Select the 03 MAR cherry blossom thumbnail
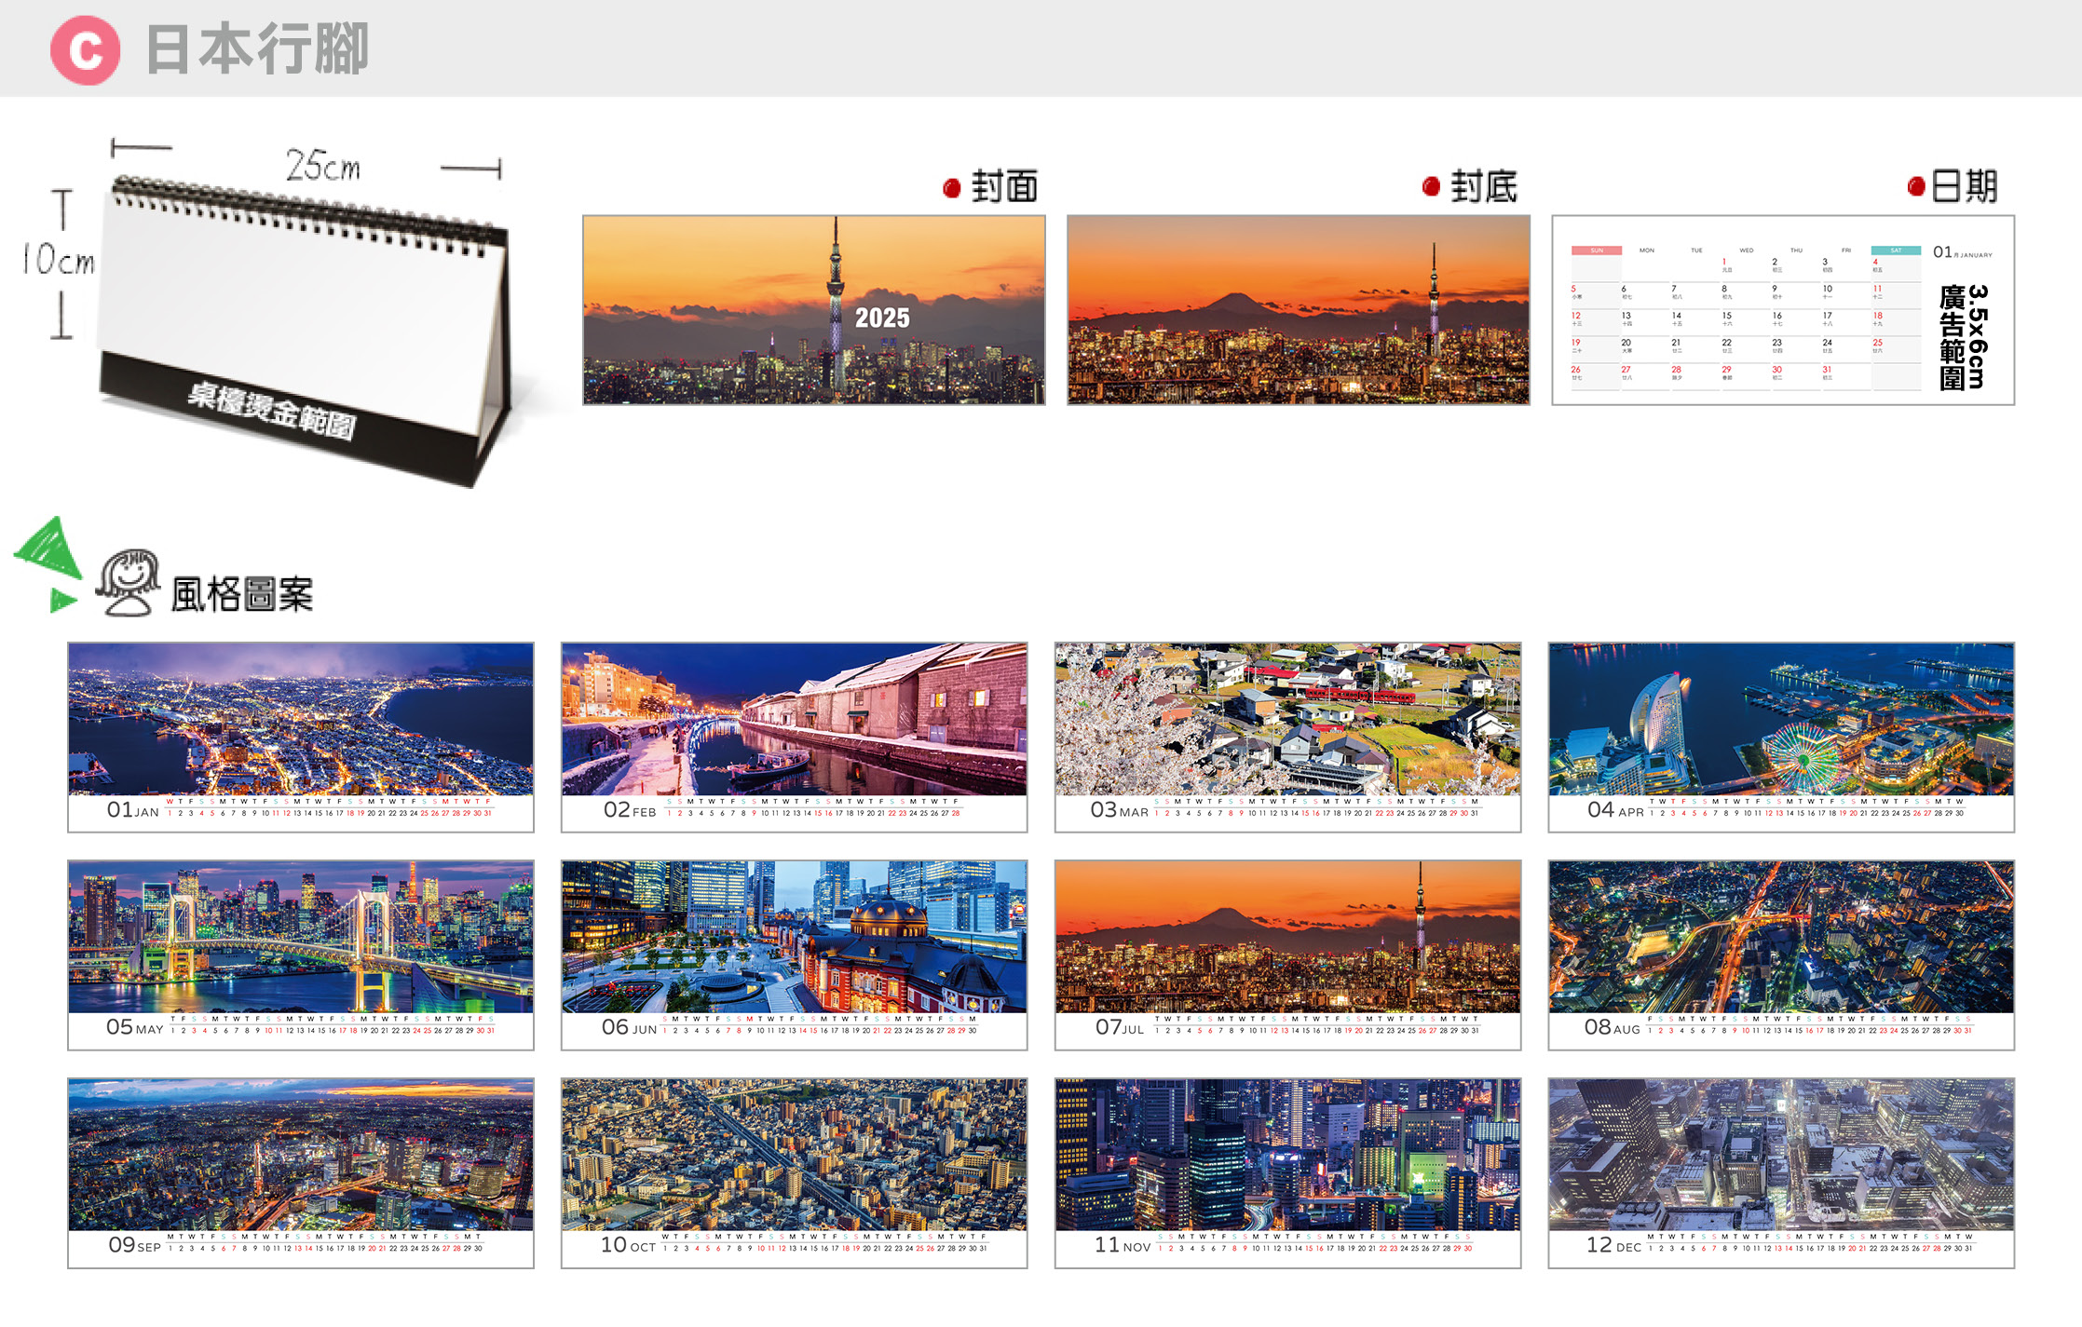Viewport: 2082px width, 1327px height. [x=1287, y=719]
